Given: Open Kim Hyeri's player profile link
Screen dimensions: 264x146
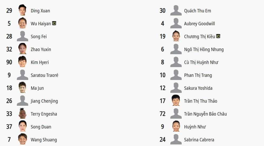Looking at the screenshot, I should click(40, 62).
